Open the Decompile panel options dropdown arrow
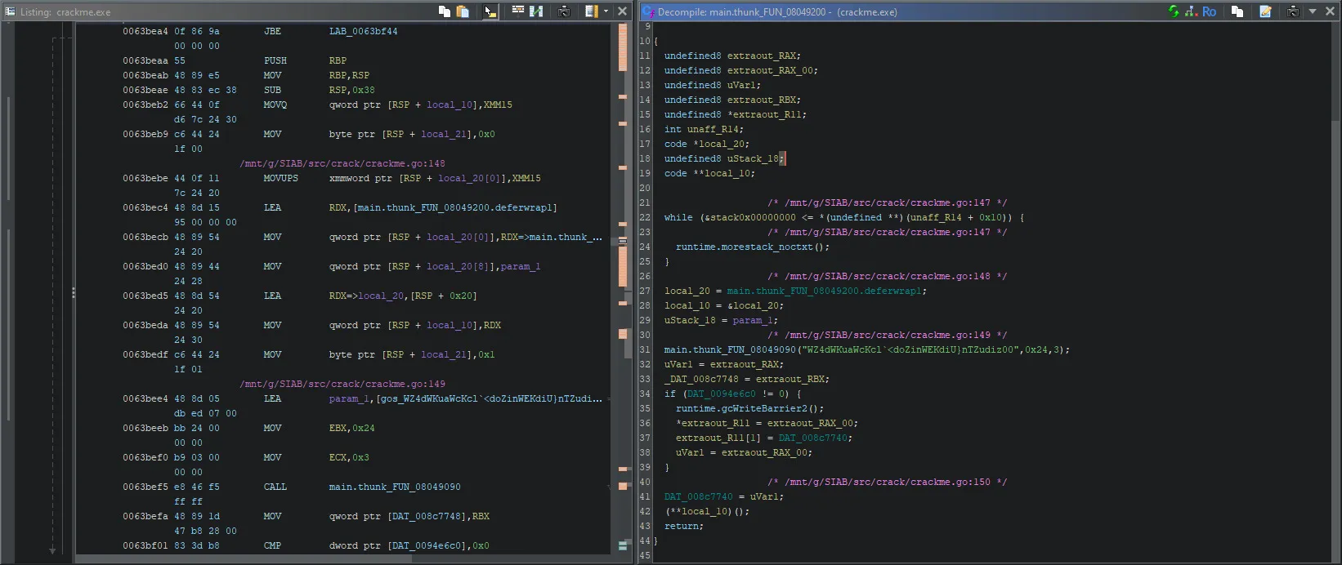Screen dimensions: 1342x565 click(1313, 11)
